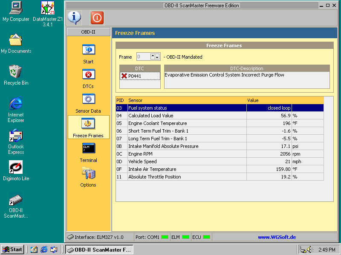
Task: Select the Intake Manifold Absolute Pressure row
Action: coord(220,146)
